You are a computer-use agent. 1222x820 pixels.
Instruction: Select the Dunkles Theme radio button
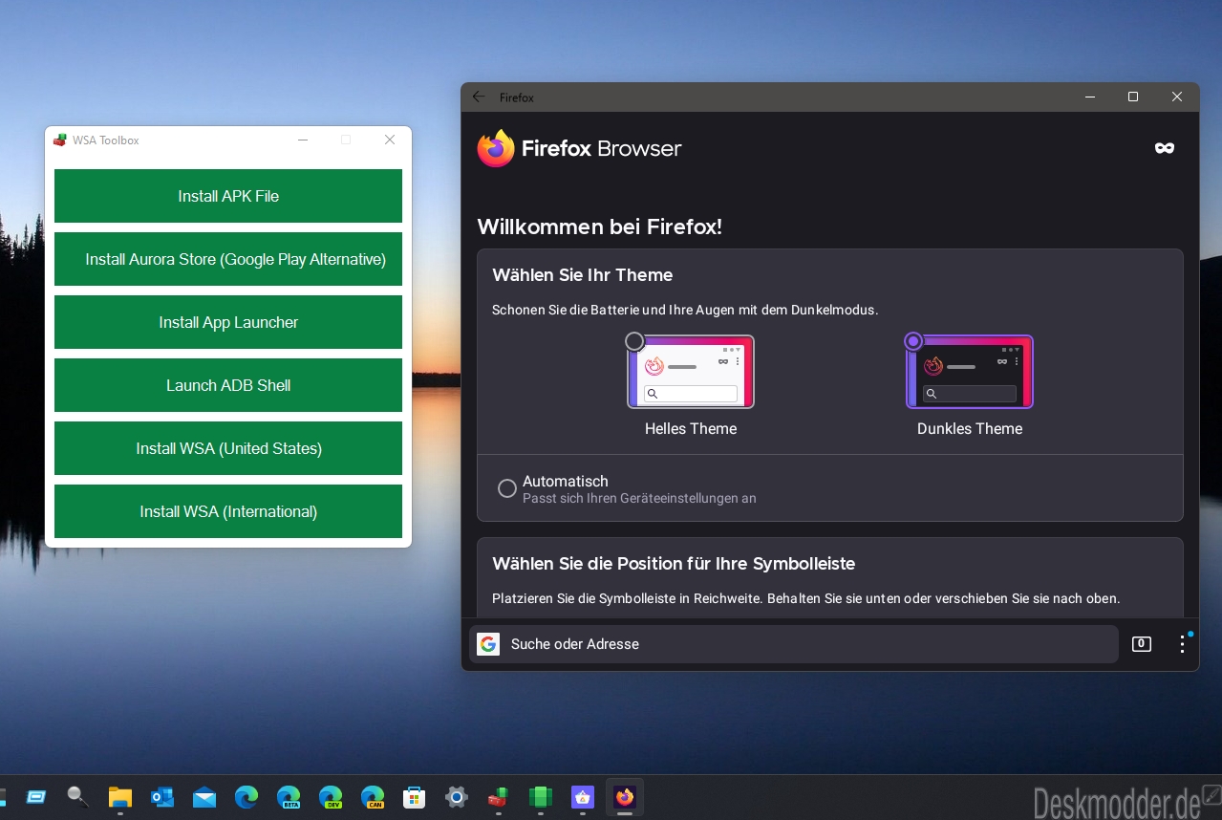(913, 341)
